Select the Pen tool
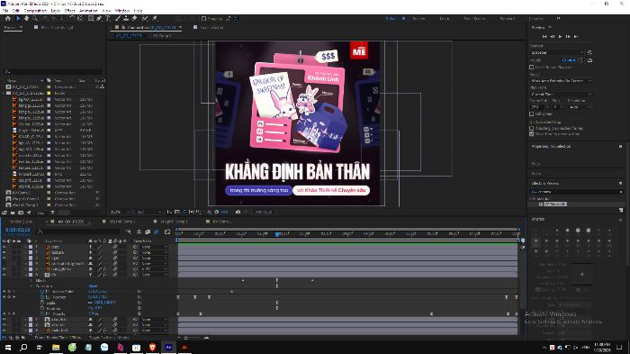The height and width of the screenshot is (354, 630). point(99,19)
